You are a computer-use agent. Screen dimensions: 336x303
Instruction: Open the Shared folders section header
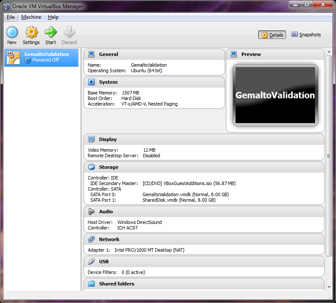click(116, 284)
